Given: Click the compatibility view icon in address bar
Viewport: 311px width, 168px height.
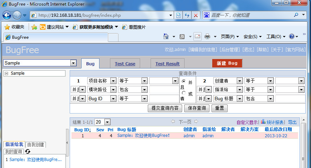Looking at the screenshot, I should (x=178, y=15).
